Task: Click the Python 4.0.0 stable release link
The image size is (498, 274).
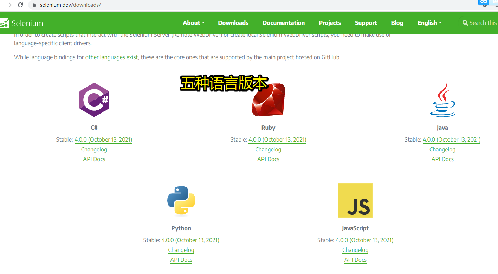Action: click(x=190, y=240)
